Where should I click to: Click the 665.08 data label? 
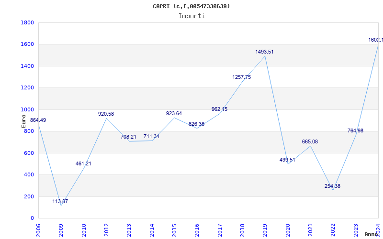click(x=310, y=141)
